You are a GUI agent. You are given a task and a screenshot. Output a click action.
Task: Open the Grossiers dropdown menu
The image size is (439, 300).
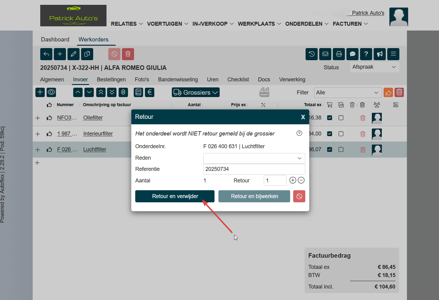[196, 93]
